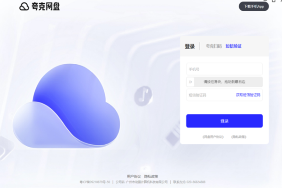Screen dimensions: 282x188
Task: Open the footer 用户协议 link
Action: pyautogui.click(x=133, y=176)
